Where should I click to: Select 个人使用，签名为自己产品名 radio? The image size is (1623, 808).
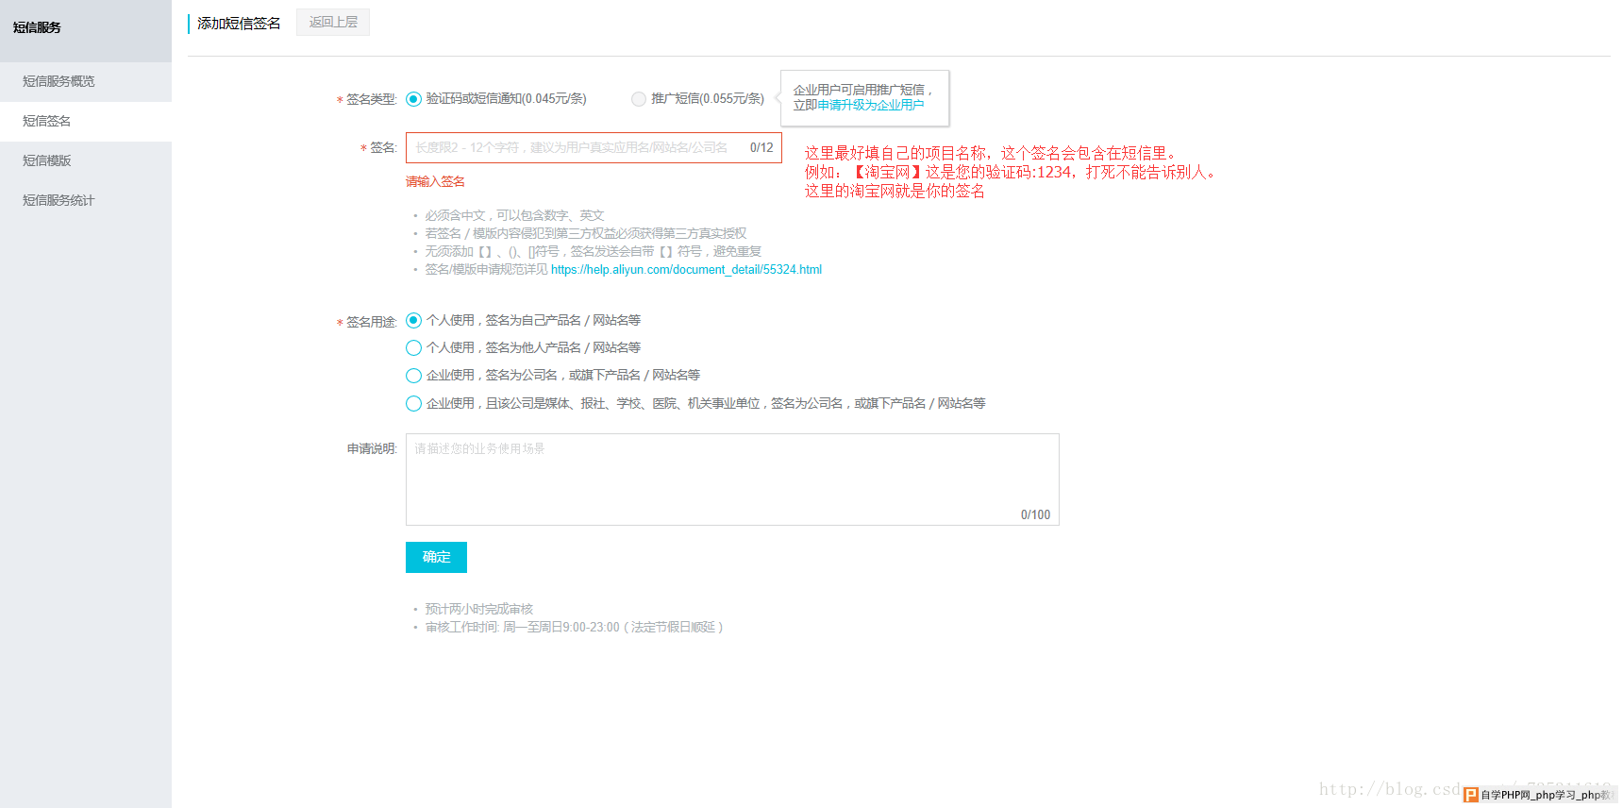point(413,321)
